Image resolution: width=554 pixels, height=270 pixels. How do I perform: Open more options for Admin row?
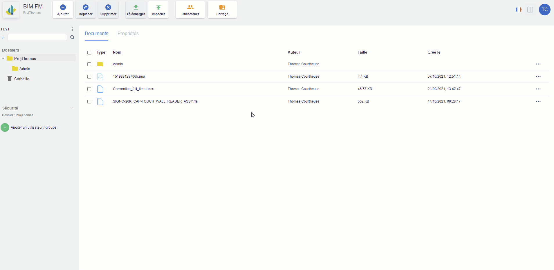[x=538, y=64]
